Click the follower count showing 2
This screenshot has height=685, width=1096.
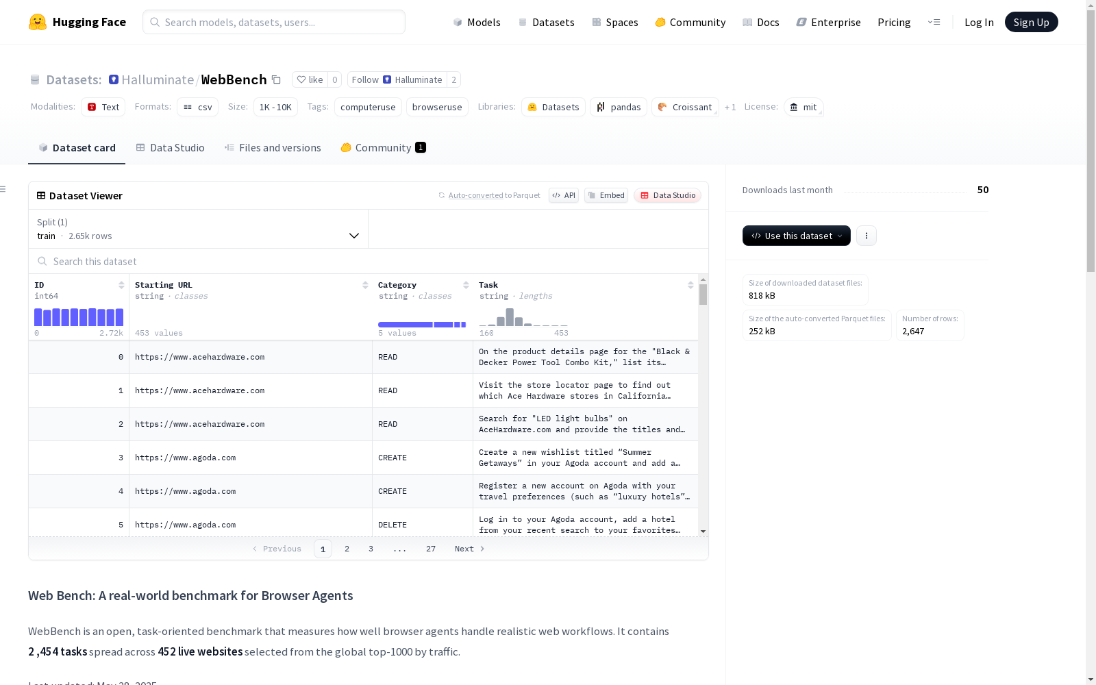[453, 79]
